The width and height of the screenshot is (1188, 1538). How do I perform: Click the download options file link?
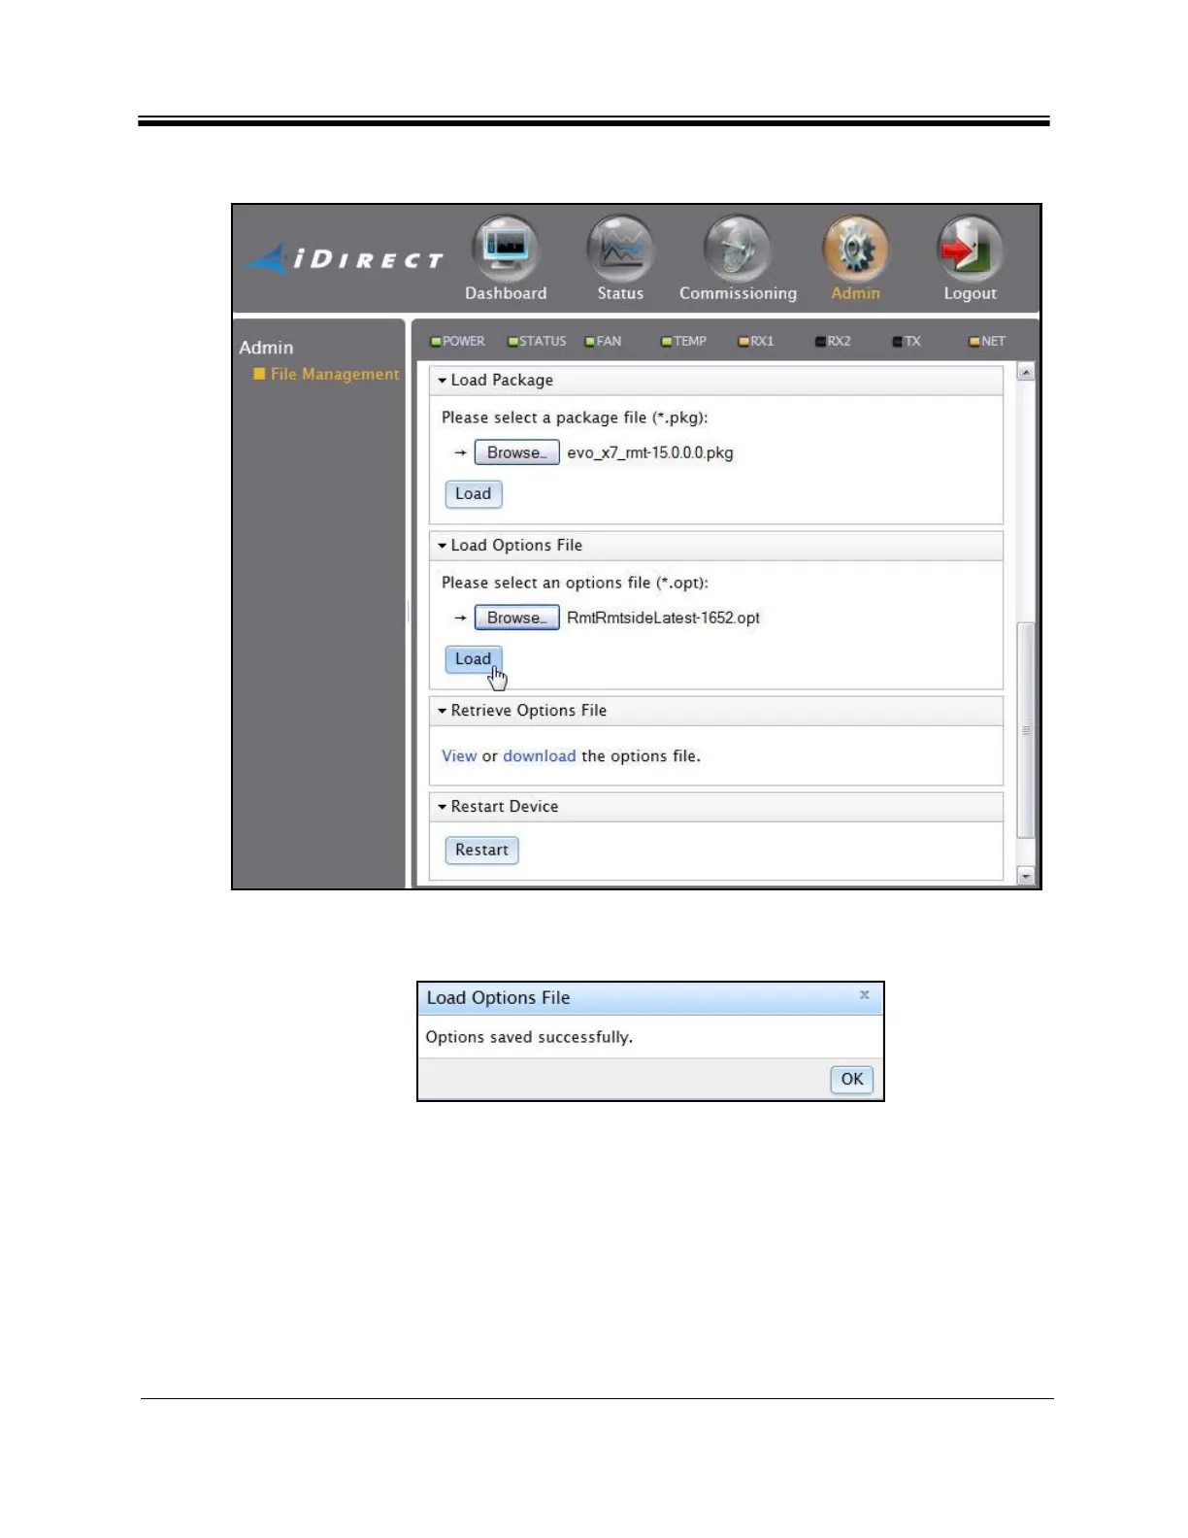coord(539,756)
